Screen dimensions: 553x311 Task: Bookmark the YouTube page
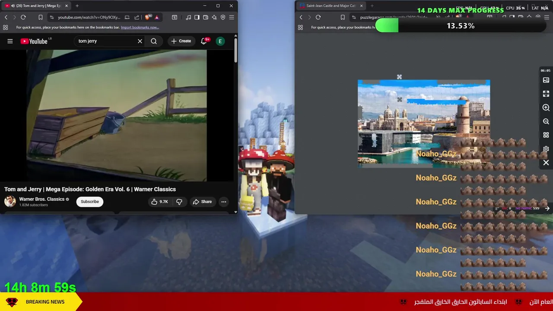click(x=40, y=17)
